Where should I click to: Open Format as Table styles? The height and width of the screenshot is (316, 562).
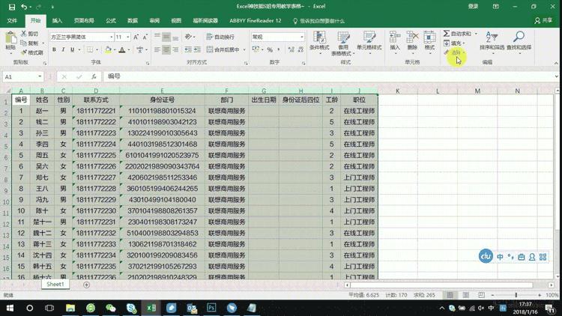[343, 43]
